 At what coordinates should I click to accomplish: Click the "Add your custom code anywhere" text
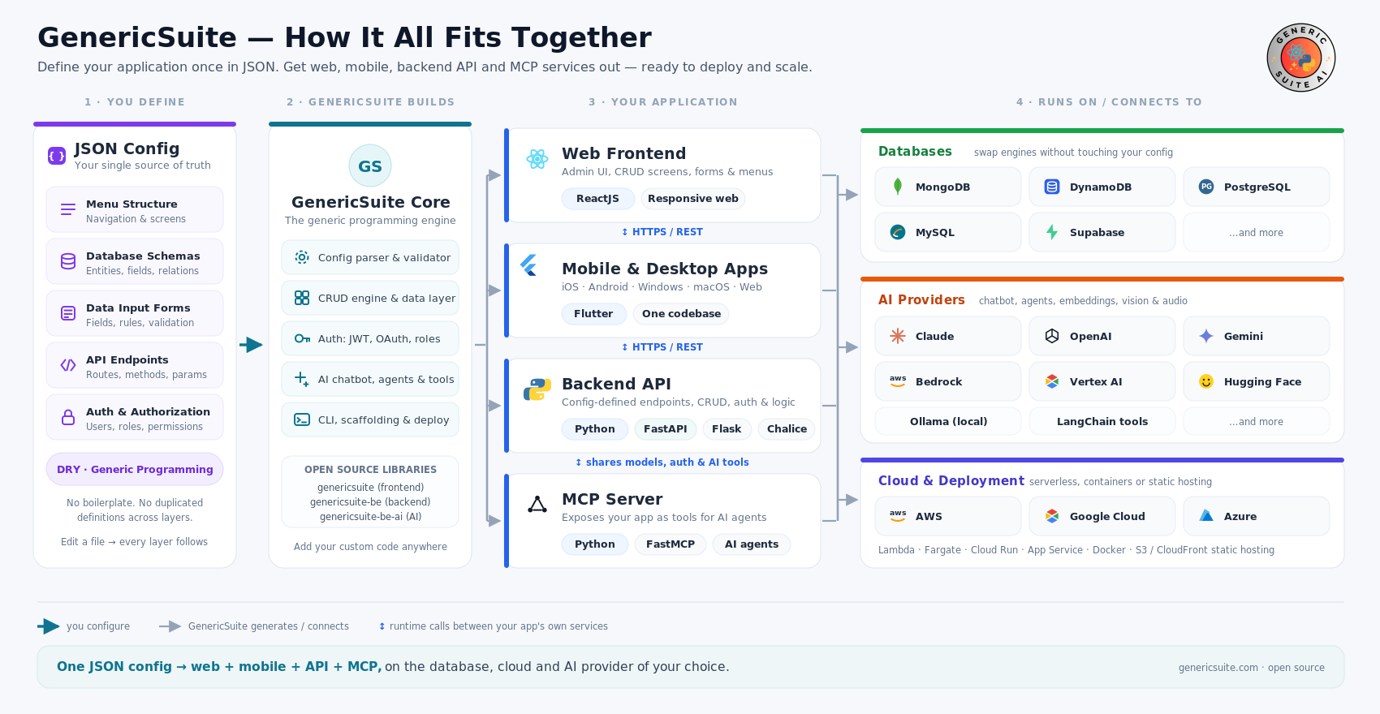point(370,547)
